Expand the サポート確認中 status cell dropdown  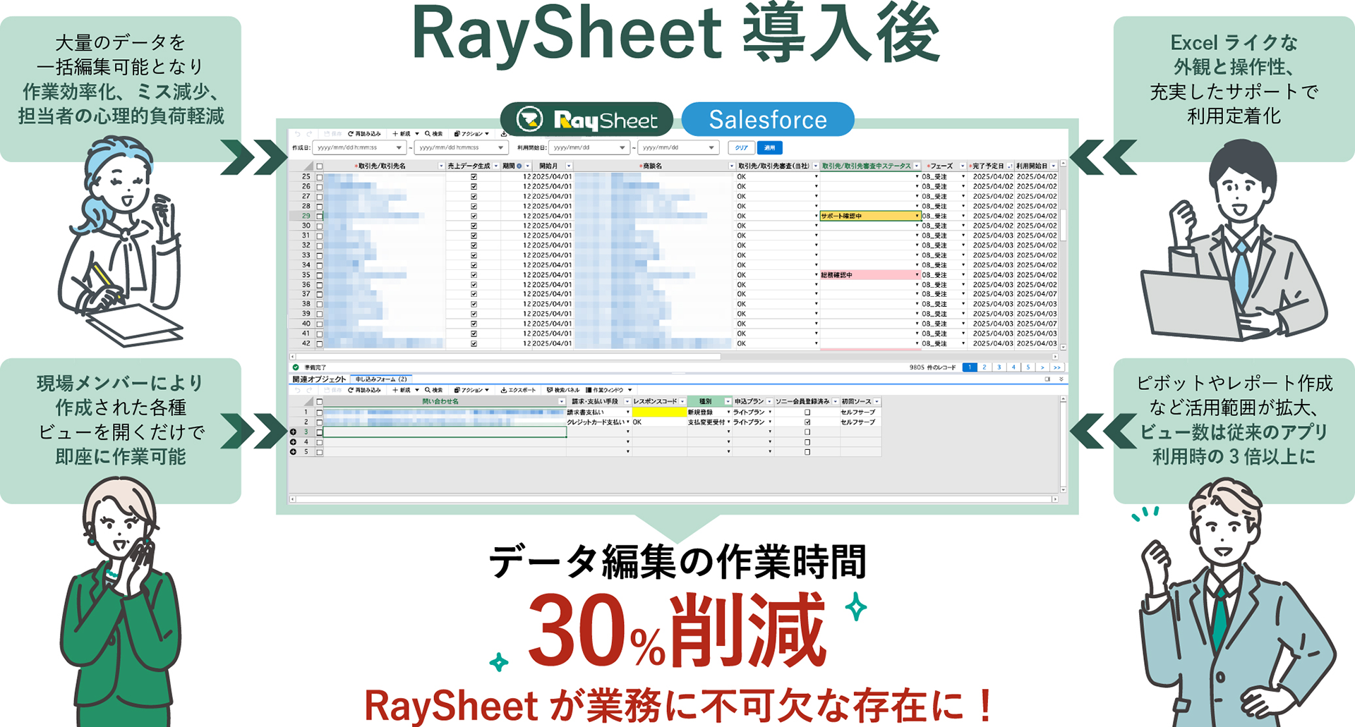(917, 216)
